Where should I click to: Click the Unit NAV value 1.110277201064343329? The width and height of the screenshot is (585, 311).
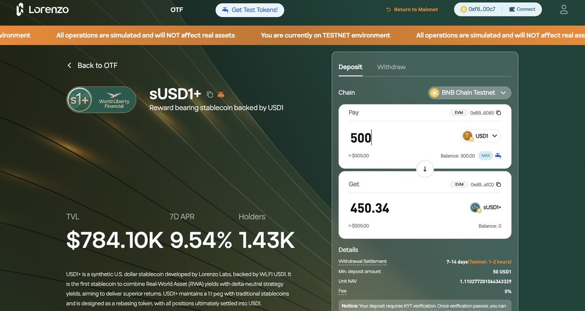(x=485, y=281)
